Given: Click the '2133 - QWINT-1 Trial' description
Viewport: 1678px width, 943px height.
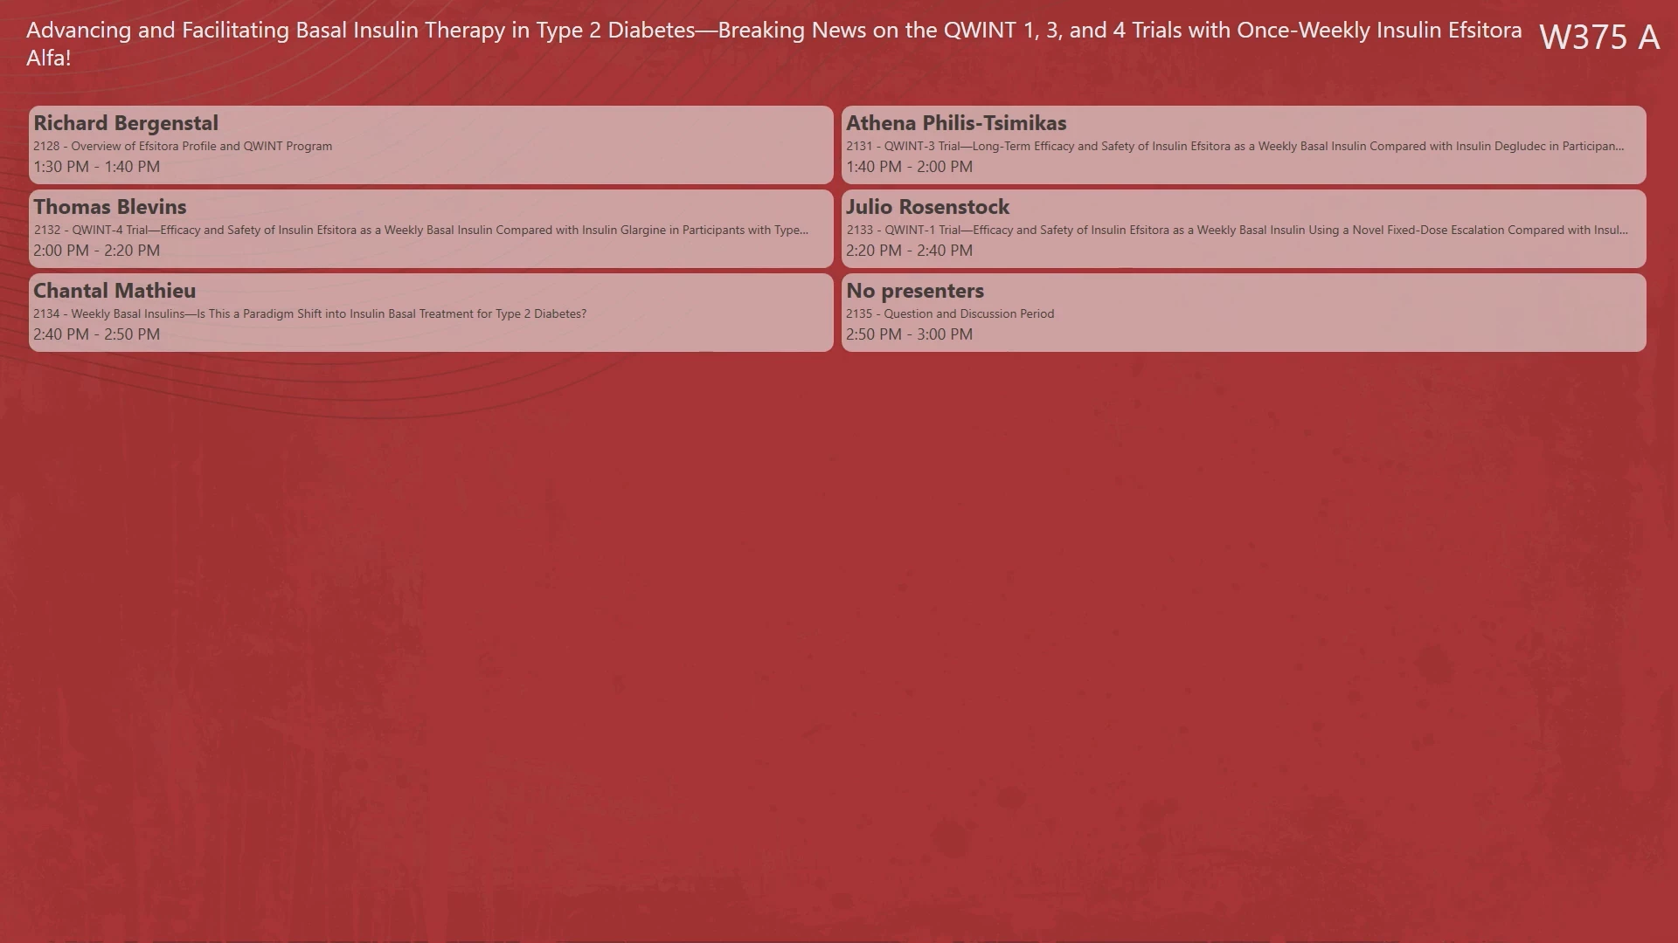Looking at the screenshot, I should coord(1237,230).
